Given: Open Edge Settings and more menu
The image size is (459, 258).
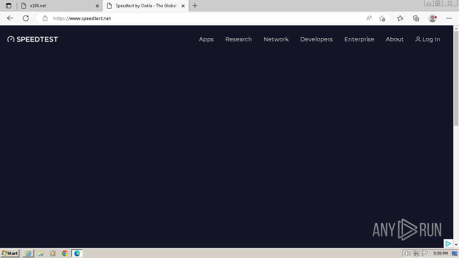Looking at the screenshot, I should coord(449,18).
